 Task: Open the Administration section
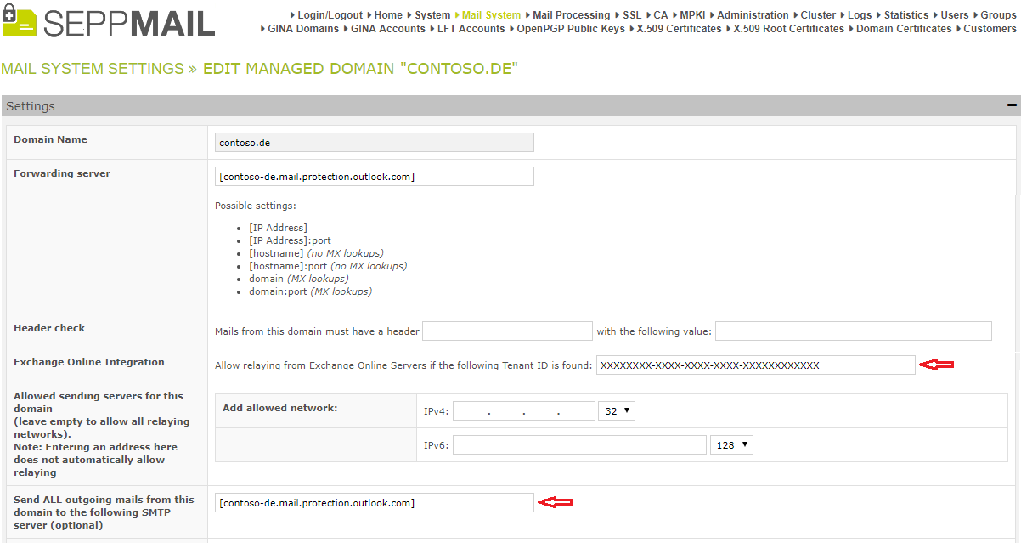click(753, 14)
